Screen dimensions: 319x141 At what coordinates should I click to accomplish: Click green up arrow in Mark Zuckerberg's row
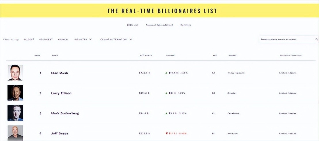166,113
